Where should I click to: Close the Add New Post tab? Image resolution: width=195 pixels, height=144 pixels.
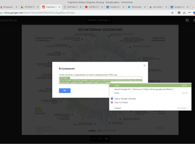pyautogui.click(x=80, y=7)
